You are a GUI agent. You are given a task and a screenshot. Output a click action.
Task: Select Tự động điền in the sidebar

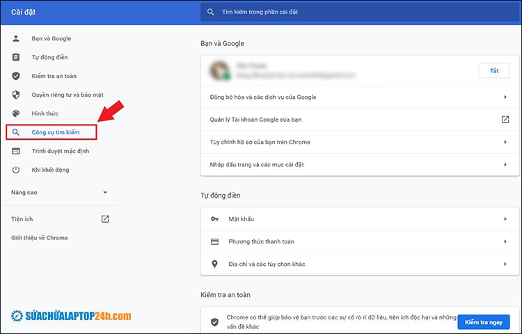tap(49, 57)
